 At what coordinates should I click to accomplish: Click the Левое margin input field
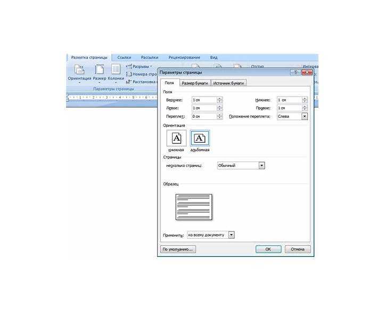204,108
